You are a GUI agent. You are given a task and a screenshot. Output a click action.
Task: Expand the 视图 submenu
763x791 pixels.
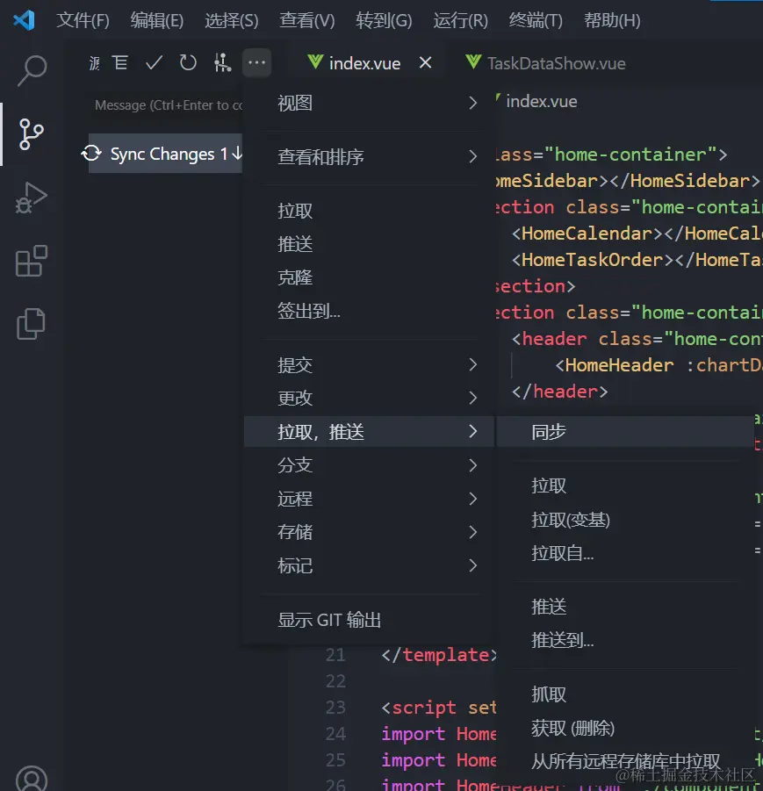[369, 103]
